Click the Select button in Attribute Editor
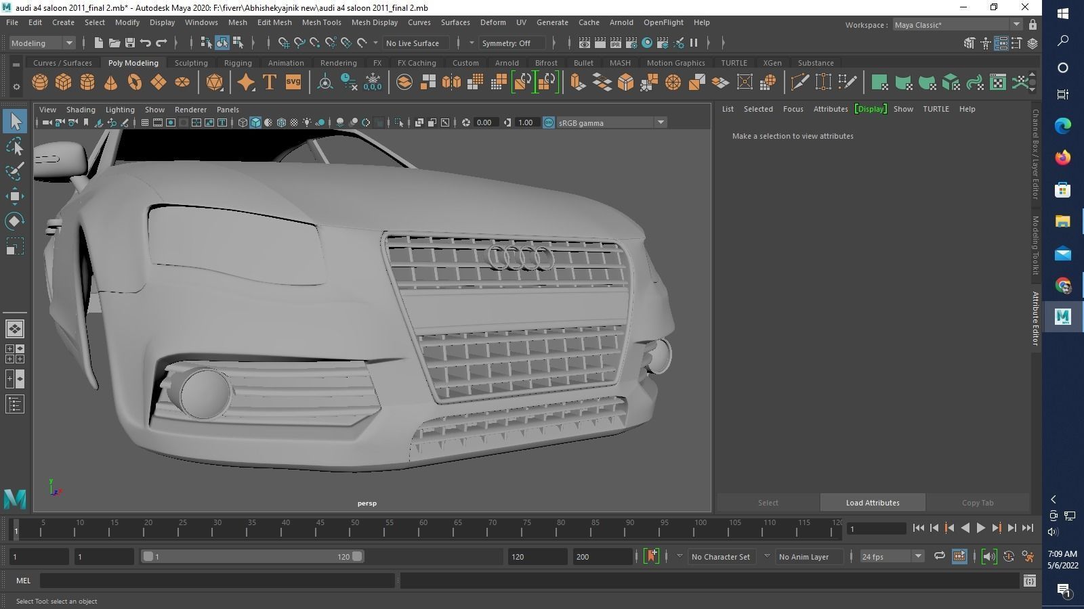 [768, 503]
